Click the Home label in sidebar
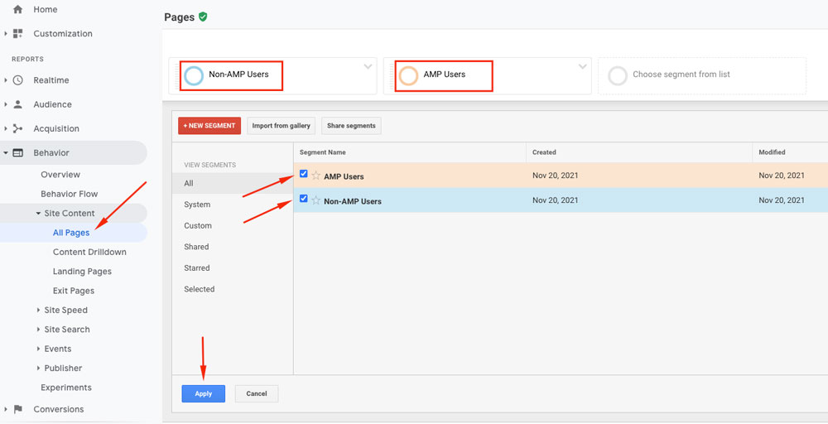 tap(46, 9)
